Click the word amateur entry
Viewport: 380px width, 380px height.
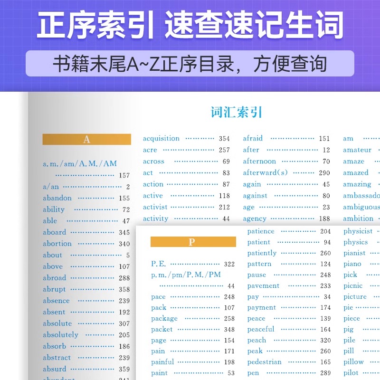point(357,150)
